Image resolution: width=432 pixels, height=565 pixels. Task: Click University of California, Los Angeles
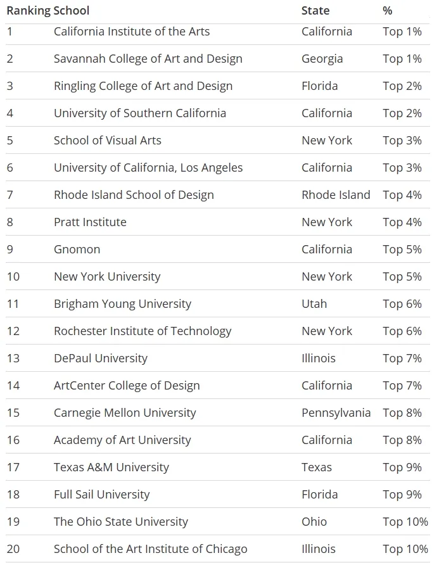tap(148, 168)
